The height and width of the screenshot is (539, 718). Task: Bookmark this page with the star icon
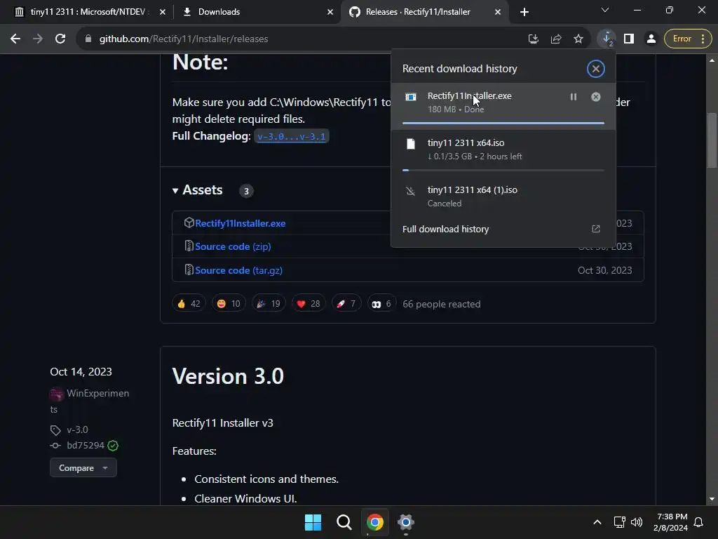[578, 39]
